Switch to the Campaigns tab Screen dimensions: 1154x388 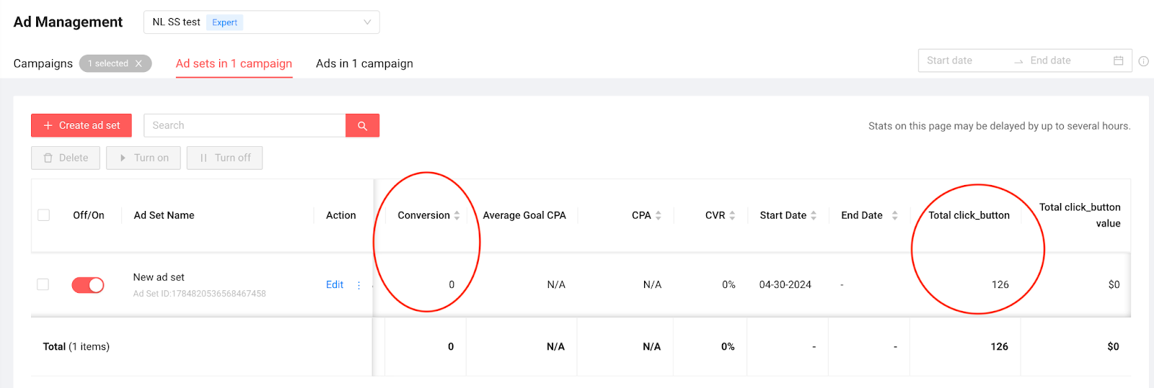tap(43, 63)
